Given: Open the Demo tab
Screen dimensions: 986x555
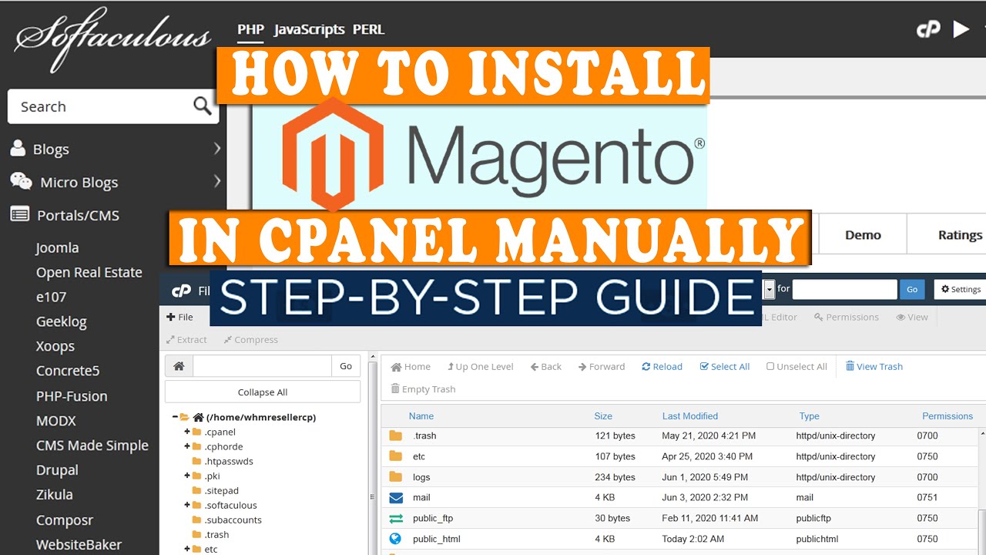Looking at the screenshot, I should [x=863, y=235].
